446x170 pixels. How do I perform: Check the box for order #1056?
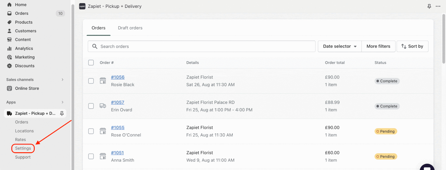(x=91, y=81)
